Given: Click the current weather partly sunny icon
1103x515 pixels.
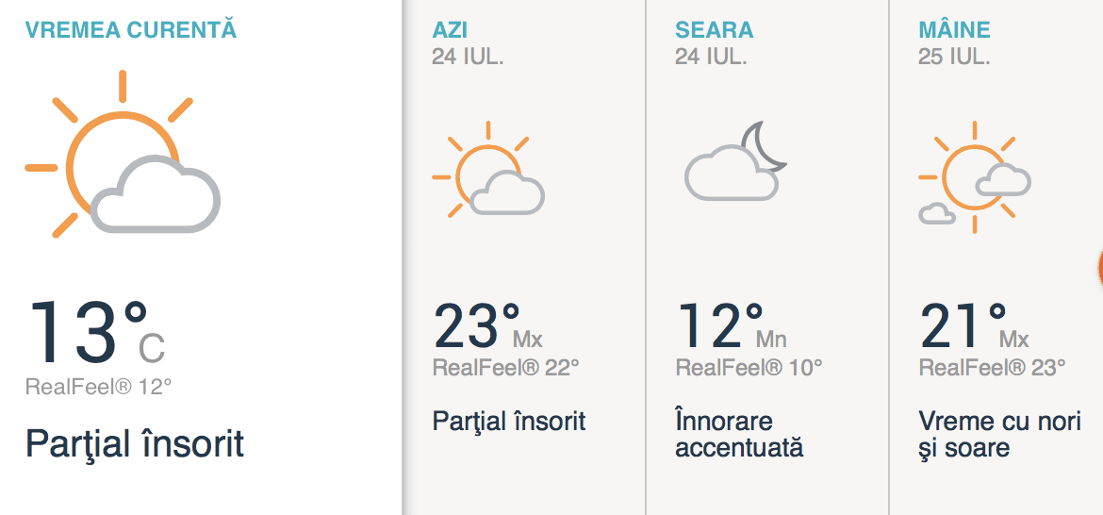Looking at the screenshot, I should pyautogui.click(x=123, y=156).
